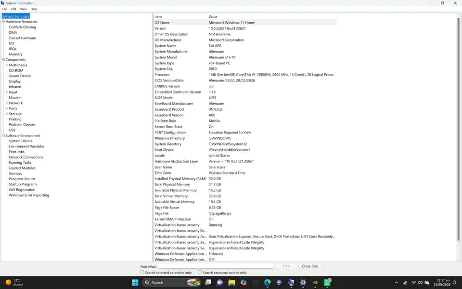Open Copilot from the taskbar
The image size is (462, 289).
(244, 283)
